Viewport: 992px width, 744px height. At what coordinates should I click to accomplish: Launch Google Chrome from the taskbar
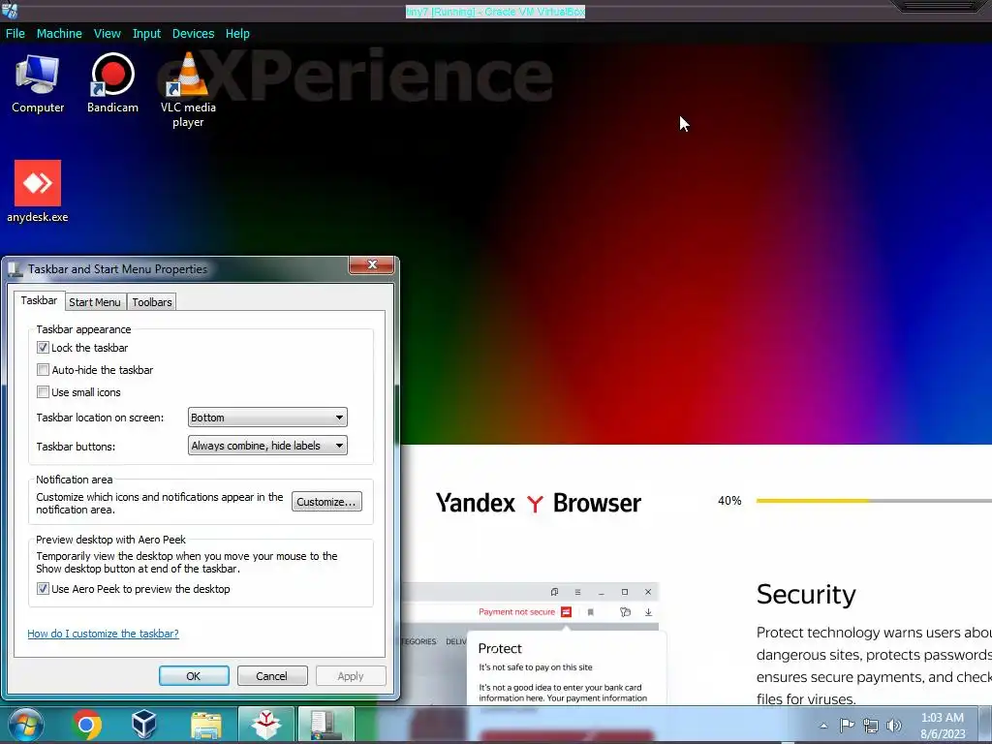[86, 725]
